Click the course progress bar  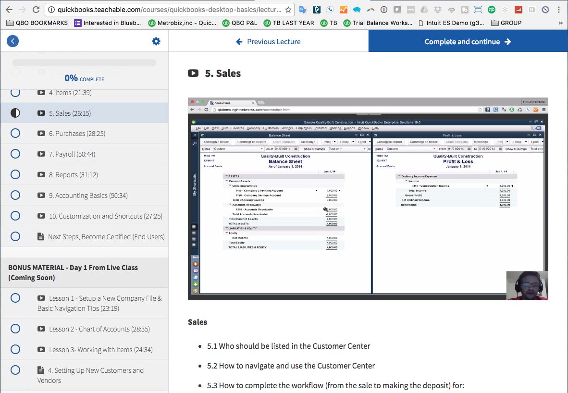[84, 62]
